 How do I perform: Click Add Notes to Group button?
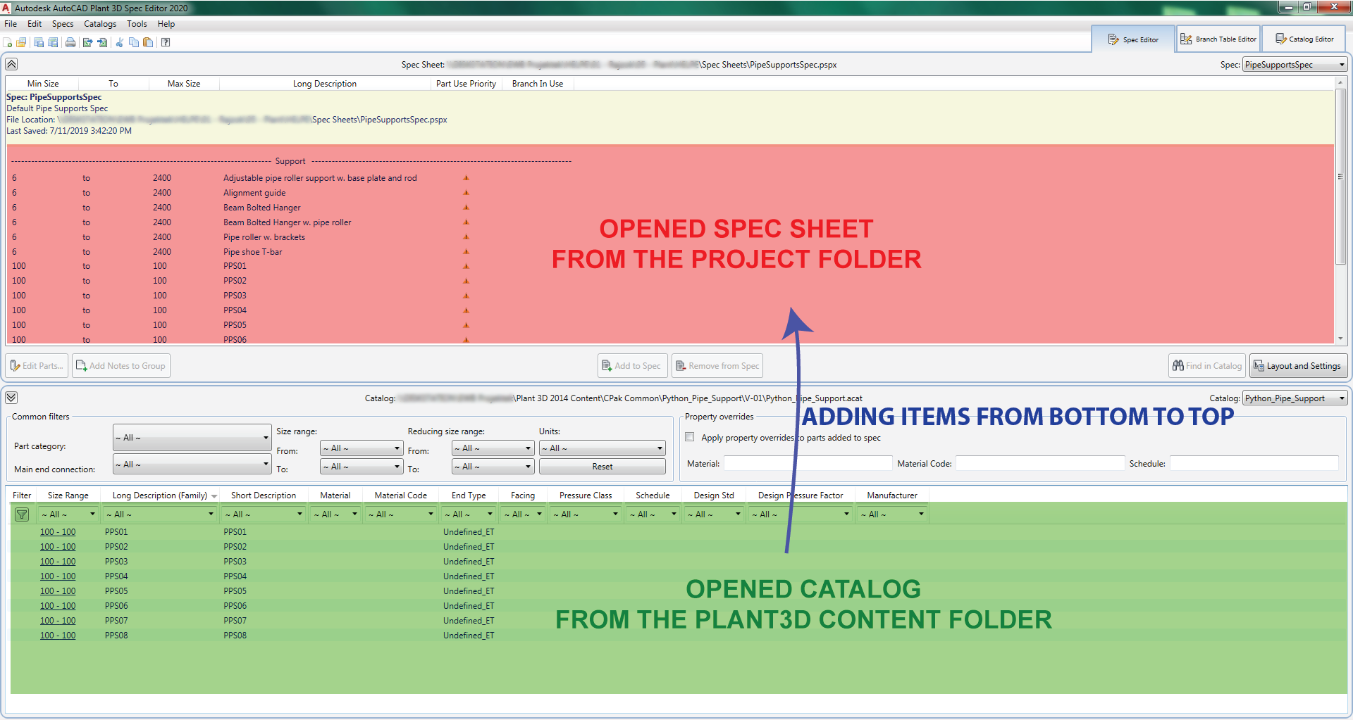pyautogui.click(x=121, y=366)
